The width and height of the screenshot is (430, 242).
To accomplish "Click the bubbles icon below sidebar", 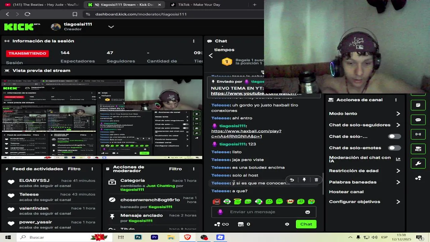I will 418,178.
